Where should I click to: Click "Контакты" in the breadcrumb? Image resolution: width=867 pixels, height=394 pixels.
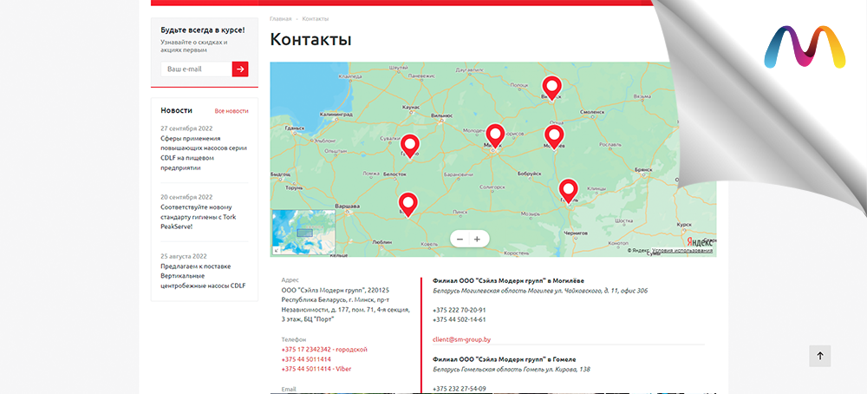(x=316, y=19)
